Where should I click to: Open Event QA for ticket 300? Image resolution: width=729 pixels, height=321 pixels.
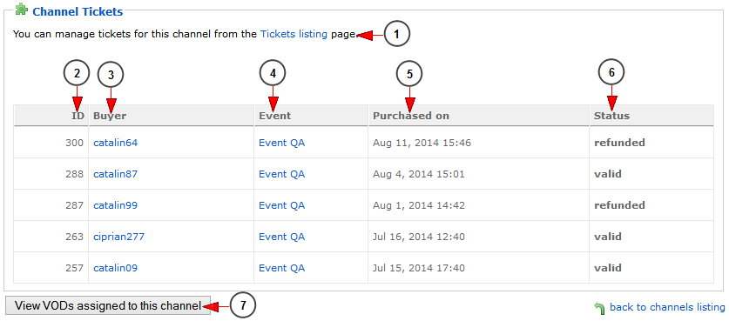pos(281,143)
